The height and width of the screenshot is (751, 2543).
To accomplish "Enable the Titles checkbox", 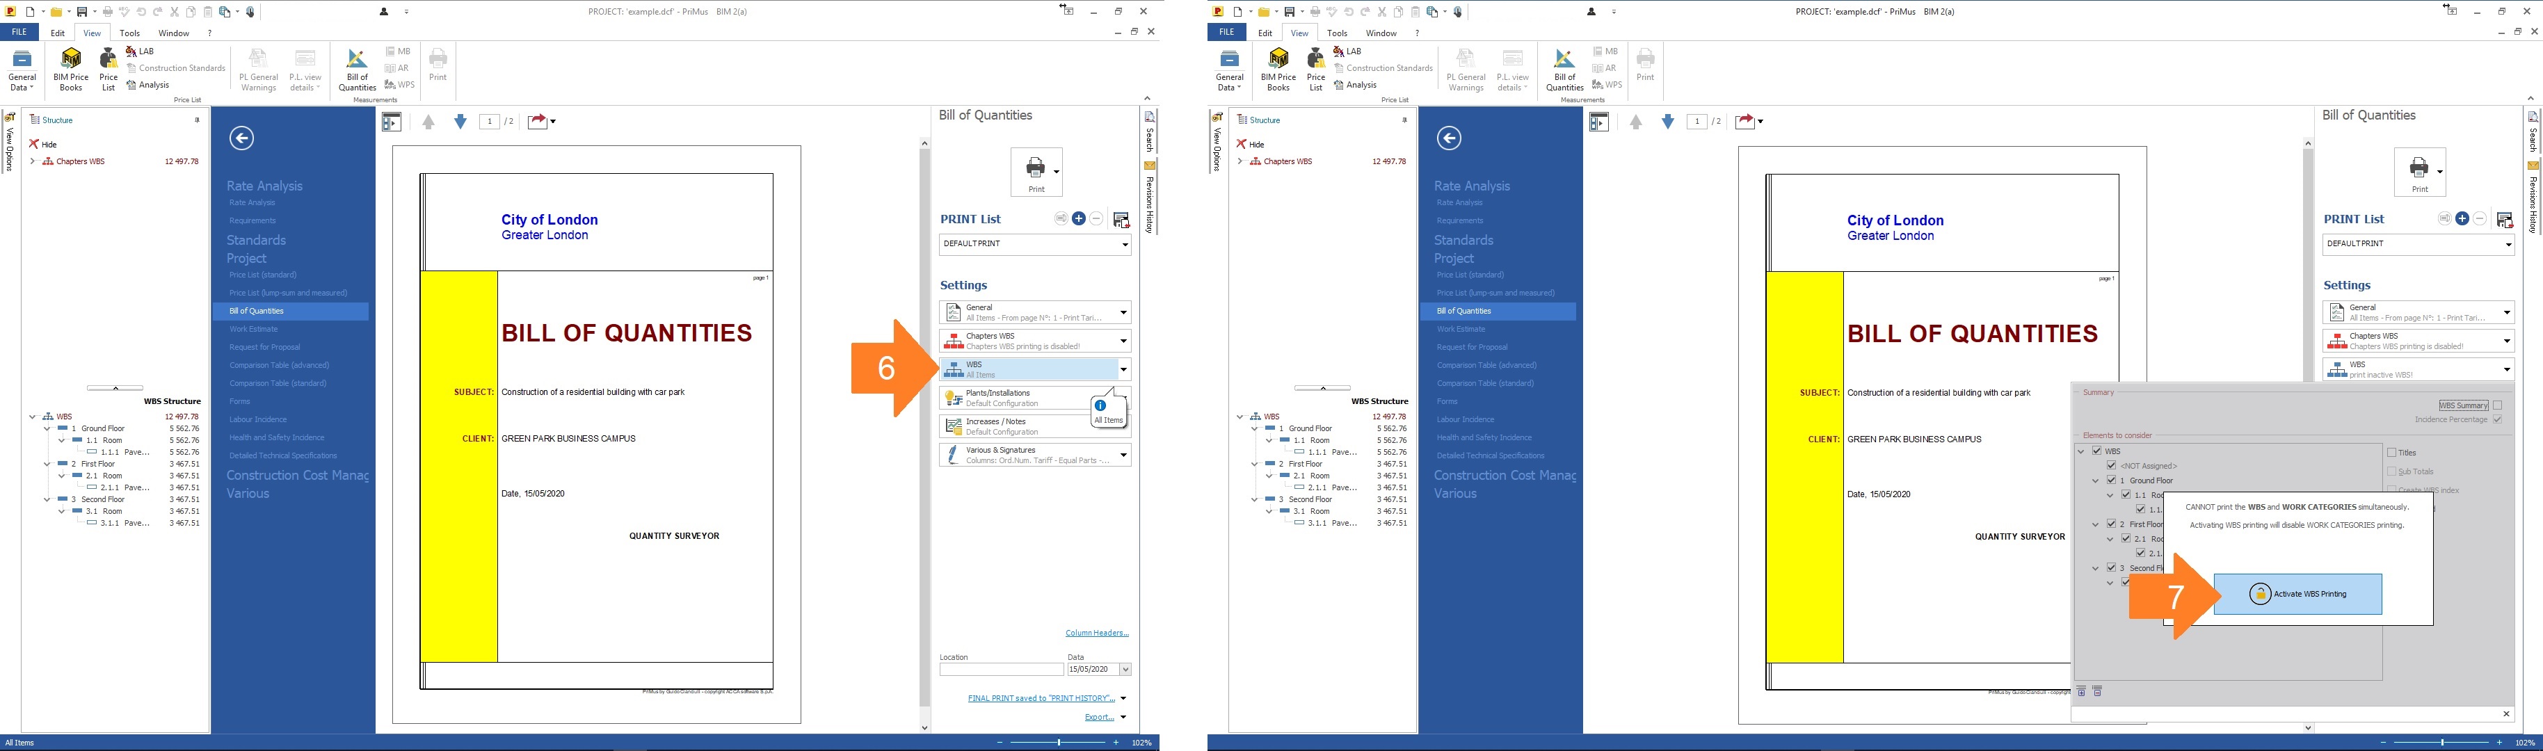I will [x=2392, y=453].
